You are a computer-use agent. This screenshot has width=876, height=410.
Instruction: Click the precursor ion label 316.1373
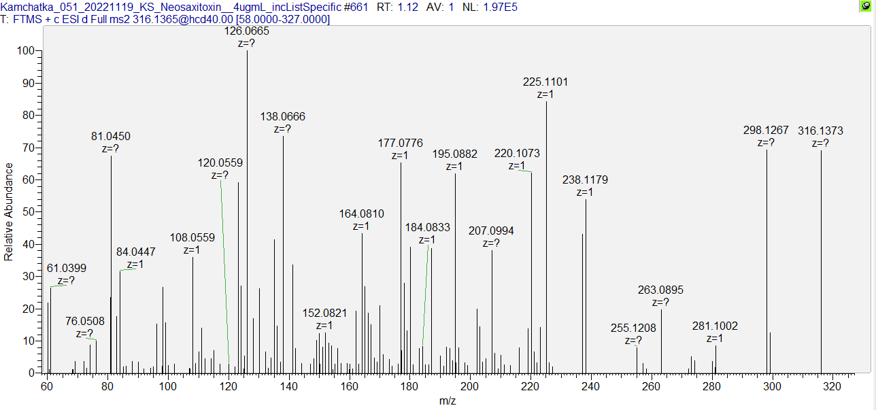point(820,131)
